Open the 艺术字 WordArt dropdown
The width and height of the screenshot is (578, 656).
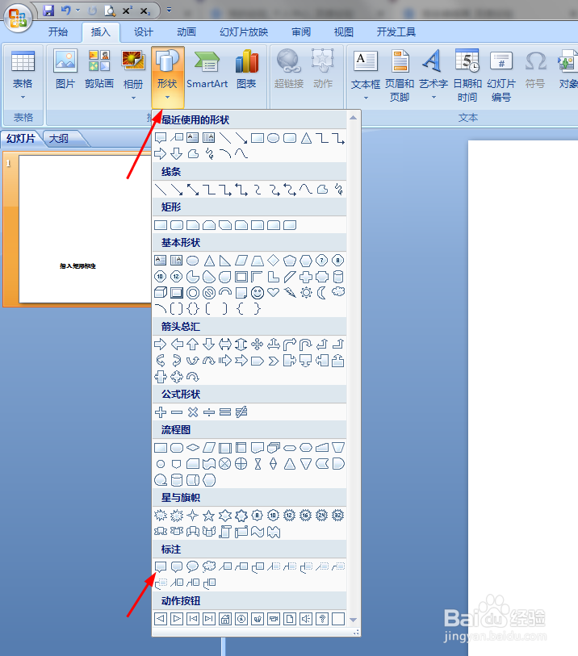click(433, 75)
